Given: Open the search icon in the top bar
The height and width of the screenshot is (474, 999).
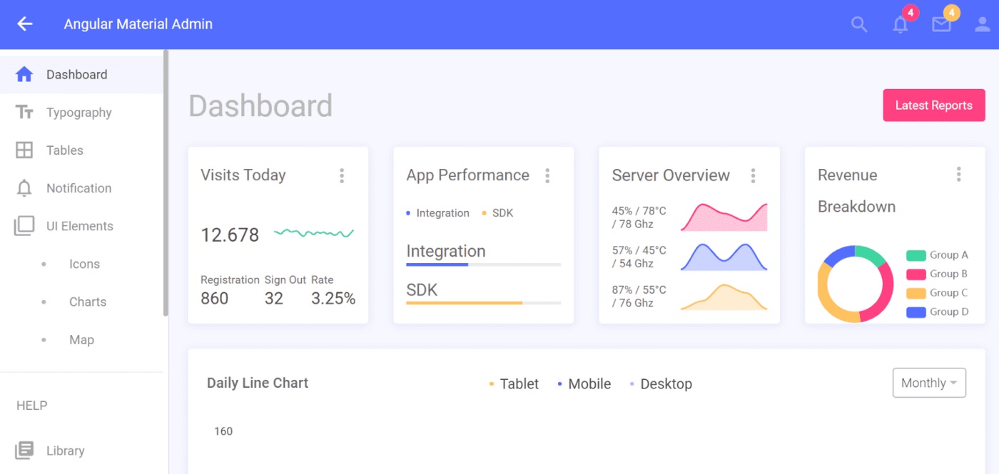Looking at the screenshot, I should pos(859,24).
